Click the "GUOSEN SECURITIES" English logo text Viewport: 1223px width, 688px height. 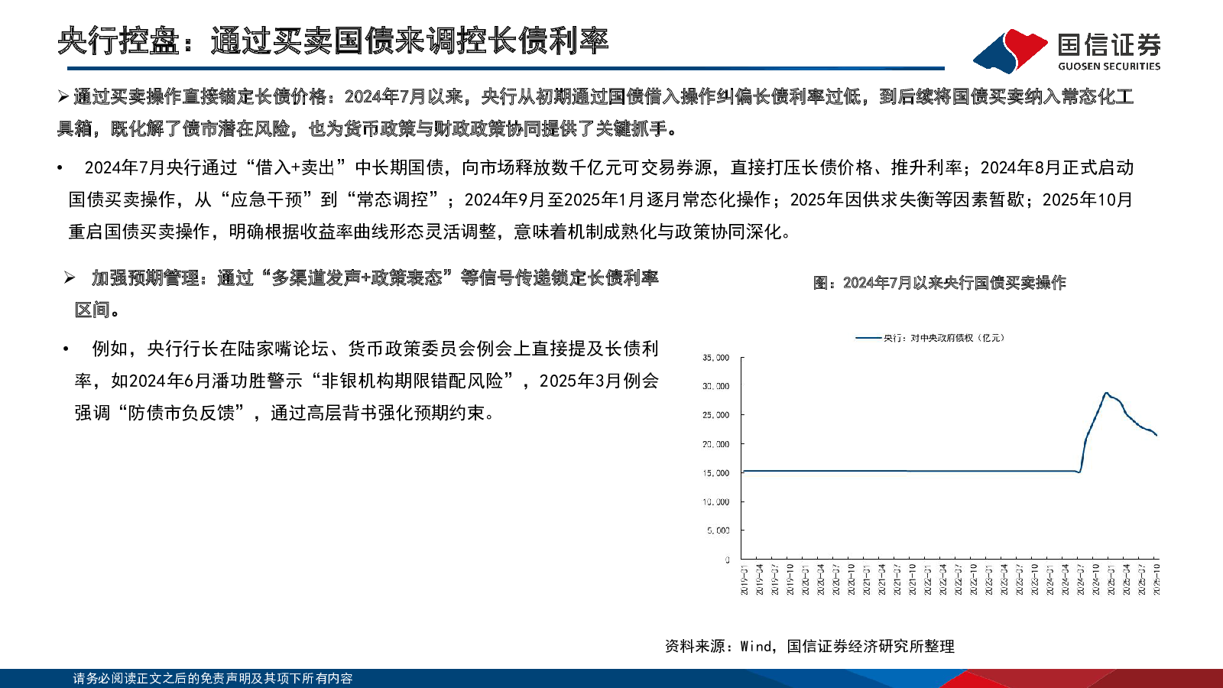1108,67
